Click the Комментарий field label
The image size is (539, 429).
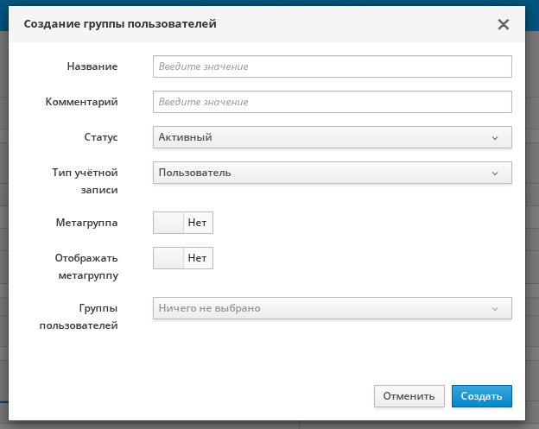point(81,102)
